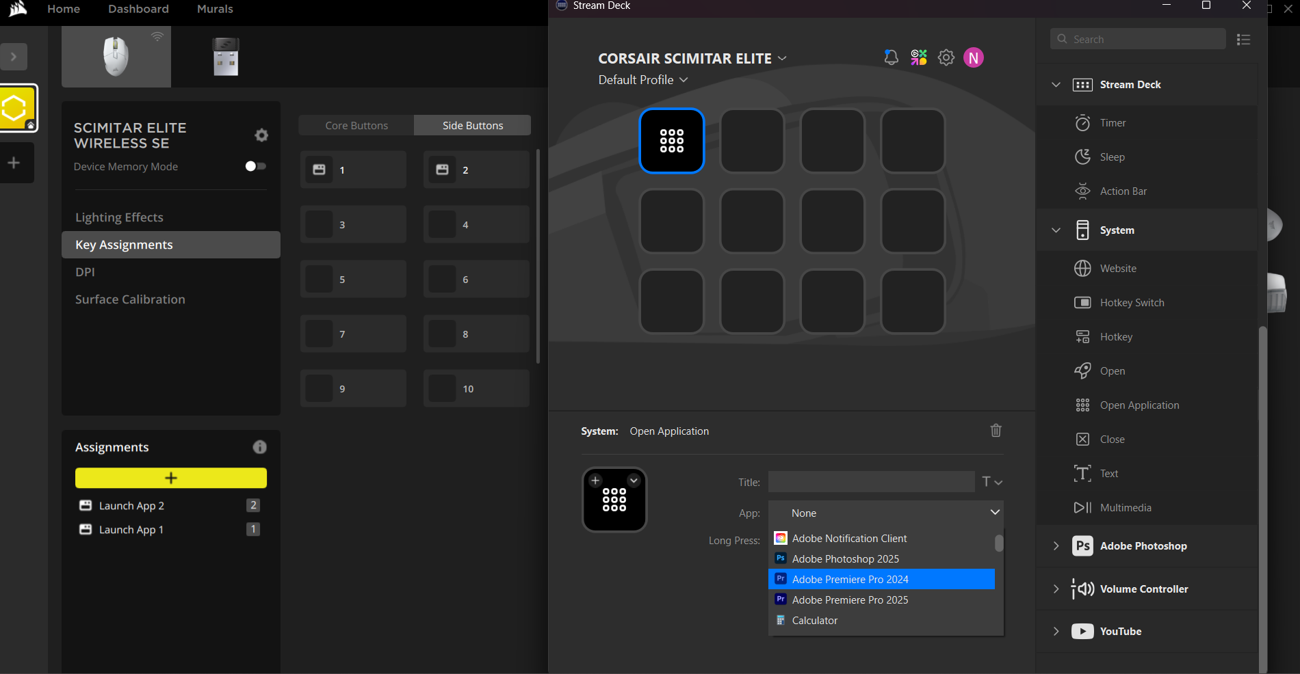Image resolution: width=1300 pixels, height=674 pixels.
Task: Open the DPI section
Action: [171, 272]
